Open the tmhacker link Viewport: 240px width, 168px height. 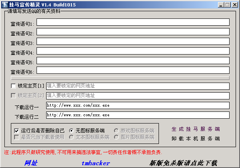[96, 163]
